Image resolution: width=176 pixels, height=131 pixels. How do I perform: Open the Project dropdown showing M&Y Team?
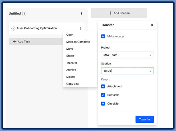(x=127, y=55)
